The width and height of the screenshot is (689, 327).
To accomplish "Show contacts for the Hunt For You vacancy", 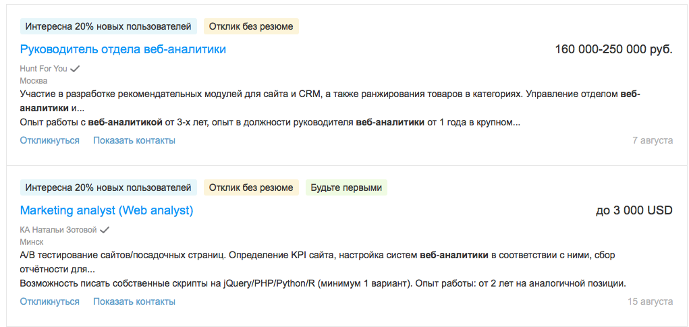I will click(x=134, y=140).
